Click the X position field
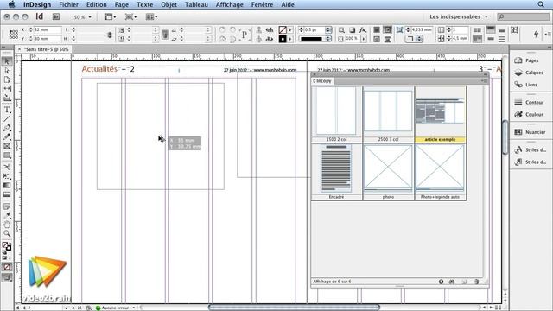This screenshot has height=311, width=553. pos(48,29)
